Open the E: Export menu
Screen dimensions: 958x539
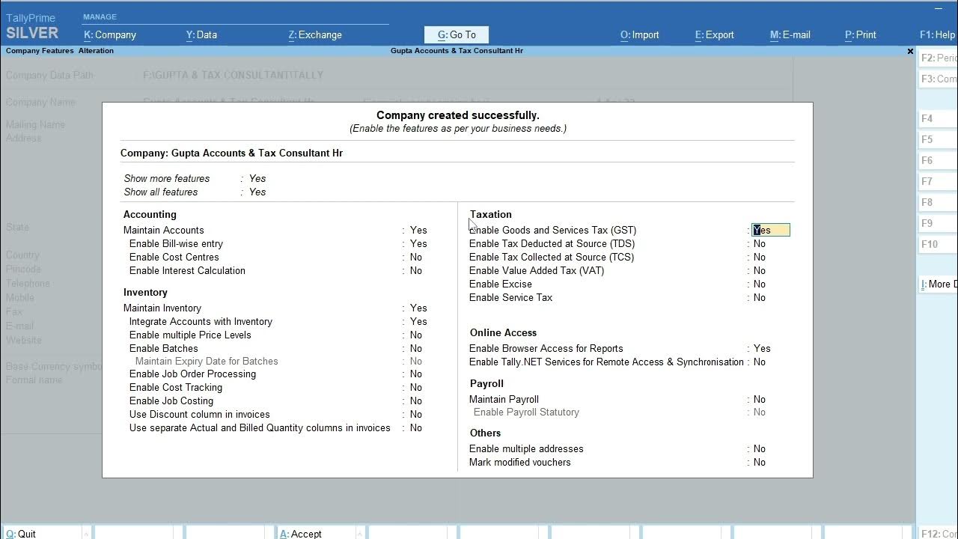(715, 34)
